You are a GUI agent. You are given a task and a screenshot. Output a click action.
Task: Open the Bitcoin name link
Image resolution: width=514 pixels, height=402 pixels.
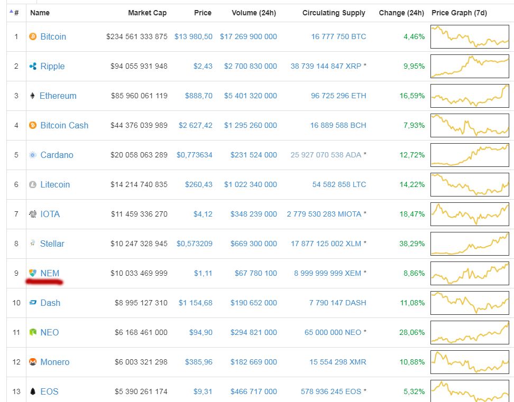(x=53, y=36)
